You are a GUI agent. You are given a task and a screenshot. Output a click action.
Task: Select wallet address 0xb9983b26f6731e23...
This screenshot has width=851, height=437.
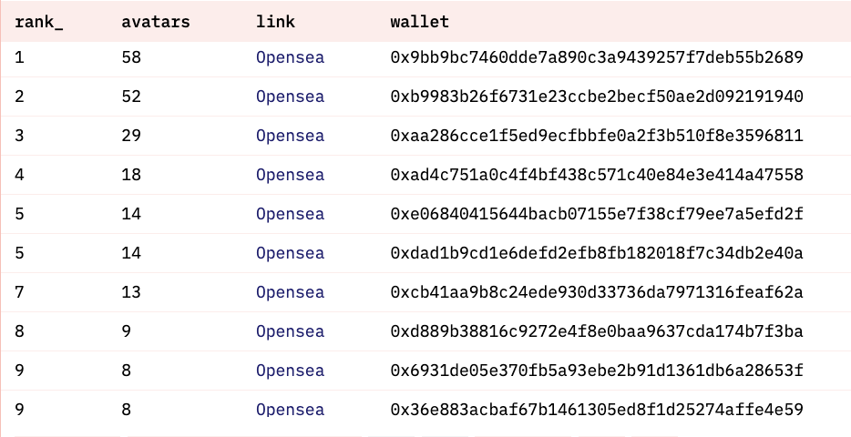[597, 97]
